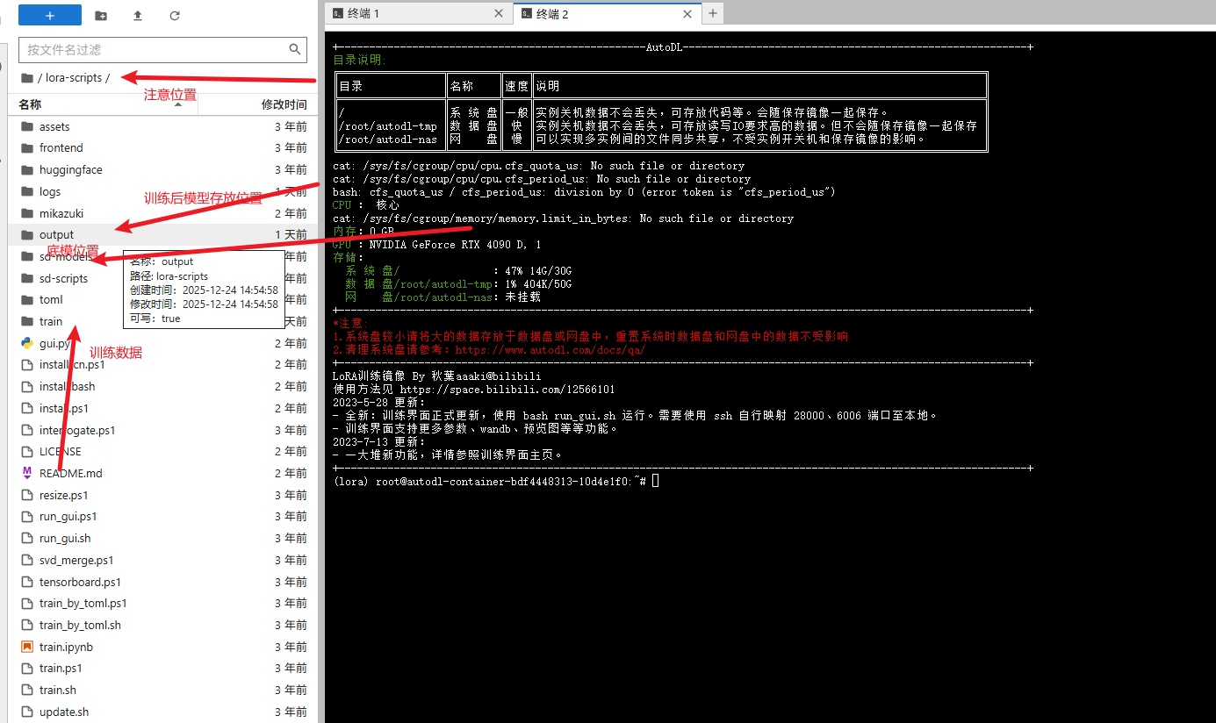Screen dimensions: 1216x723
Task: Select the run_gui.sh script file
Action: pos(65,538)
